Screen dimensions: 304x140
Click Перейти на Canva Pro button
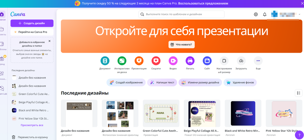point(32,32)
